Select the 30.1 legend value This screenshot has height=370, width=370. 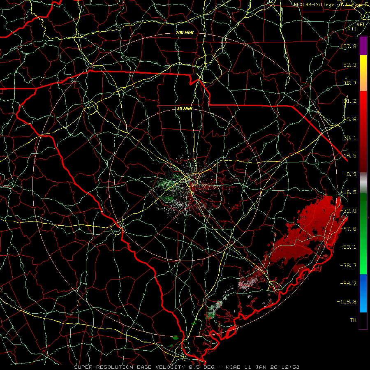coord(350,138)
